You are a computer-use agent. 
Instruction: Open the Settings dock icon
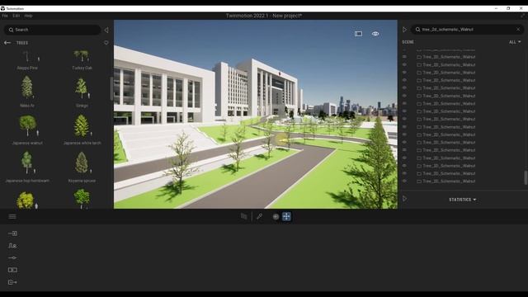point(12,257)
